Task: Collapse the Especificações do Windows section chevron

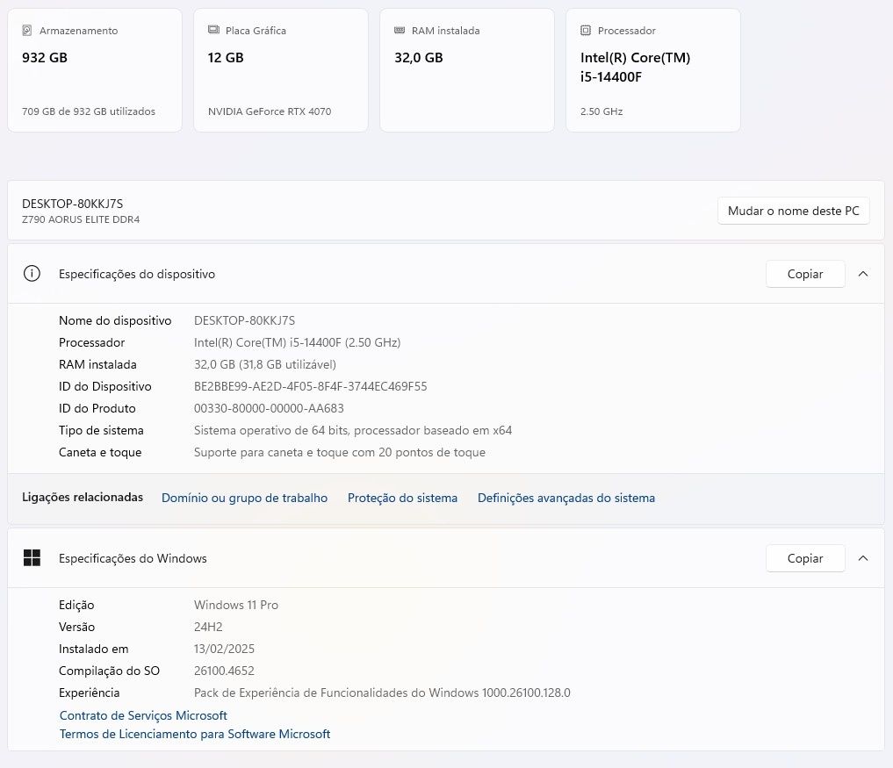Action: click(863, 558)
